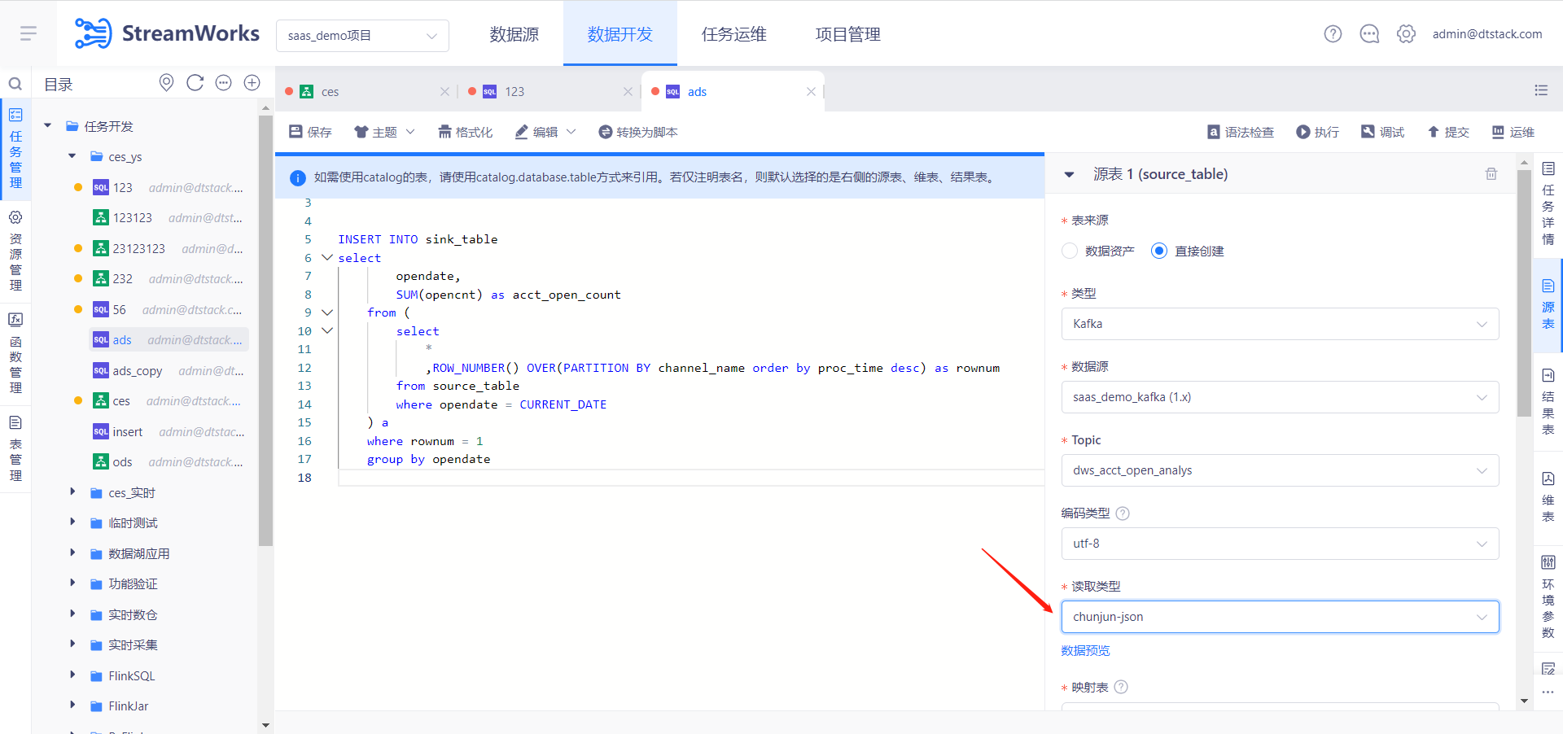This screenshot has height=734, width=1563.
Task: Open 结果表 right panel
Action: tap(1548, 402)
